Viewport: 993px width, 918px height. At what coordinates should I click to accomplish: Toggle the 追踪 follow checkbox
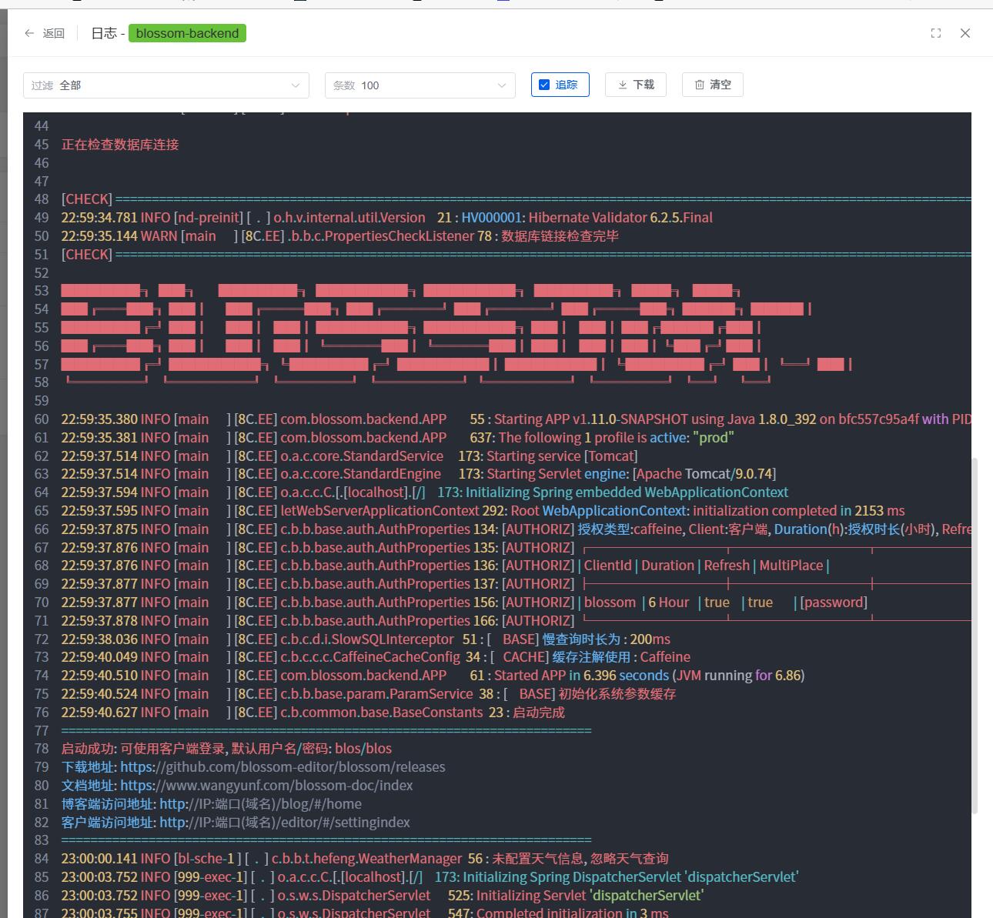click(544, 85)
